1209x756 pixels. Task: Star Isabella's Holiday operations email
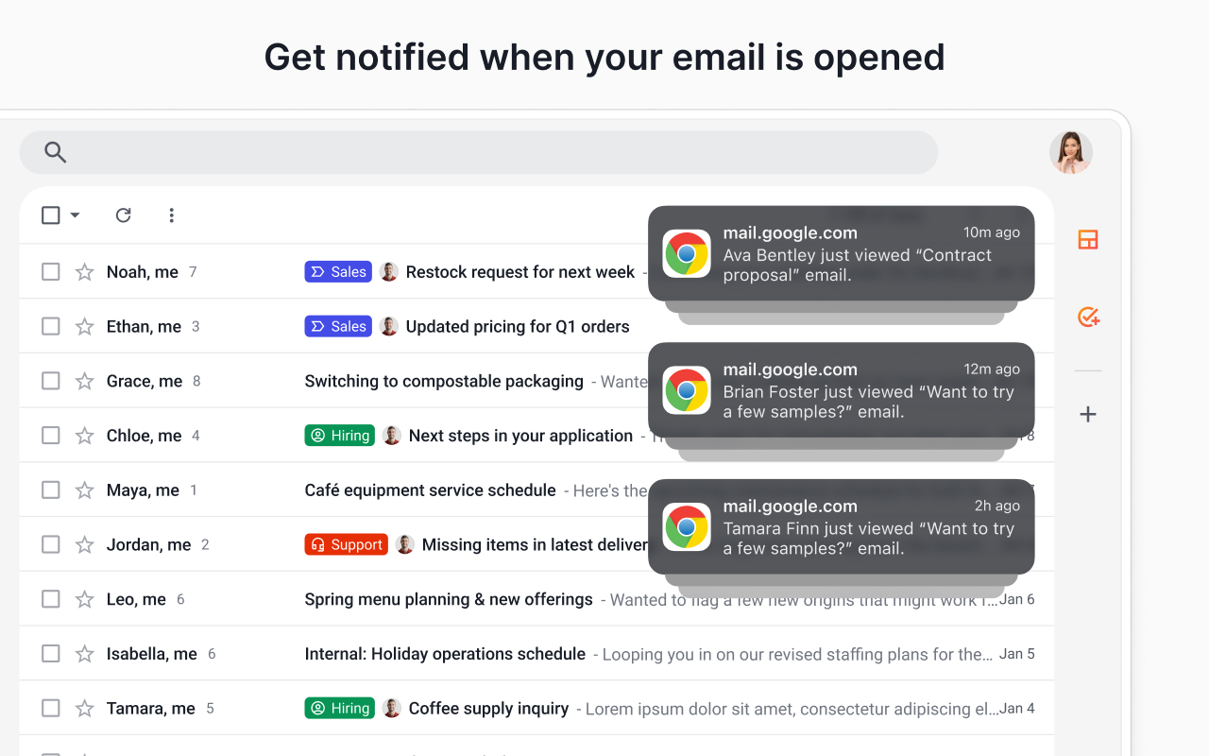[x=85, y=653]
